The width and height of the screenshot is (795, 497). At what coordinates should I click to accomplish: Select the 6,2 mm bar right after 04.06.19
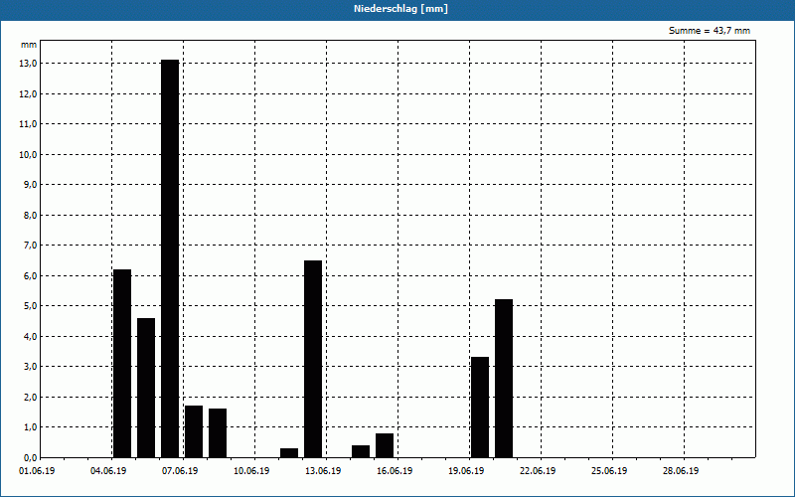[x=122, y=364]
